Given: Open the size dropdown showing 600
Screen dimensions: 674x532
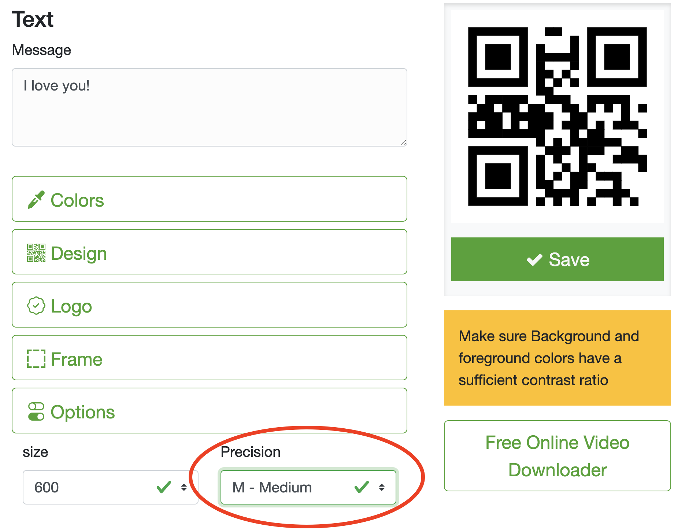Looking at the screenshot, I should (x=111, y=487).
